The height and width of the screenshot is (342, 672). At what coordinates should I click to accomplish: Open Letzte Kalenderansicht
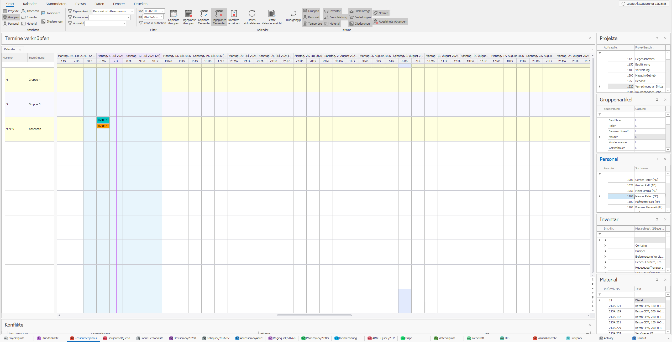[x=272, y=17]
